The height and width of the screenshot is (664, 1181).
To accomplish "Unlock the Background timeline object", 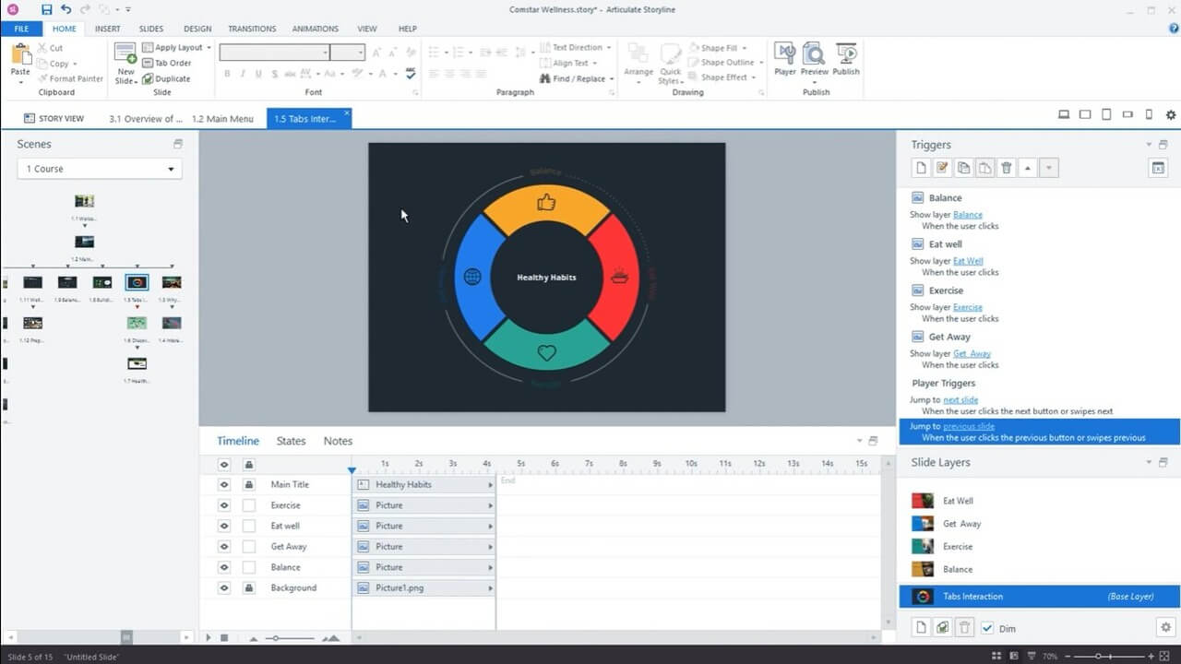I will tap(248, 587).
